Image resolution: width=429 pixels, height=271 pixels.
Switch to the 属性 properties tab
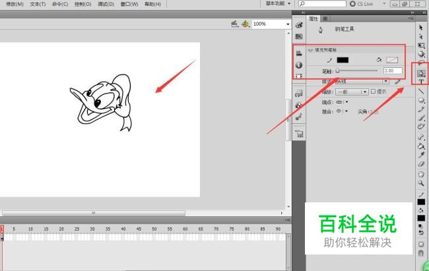(x=313, y=18)
